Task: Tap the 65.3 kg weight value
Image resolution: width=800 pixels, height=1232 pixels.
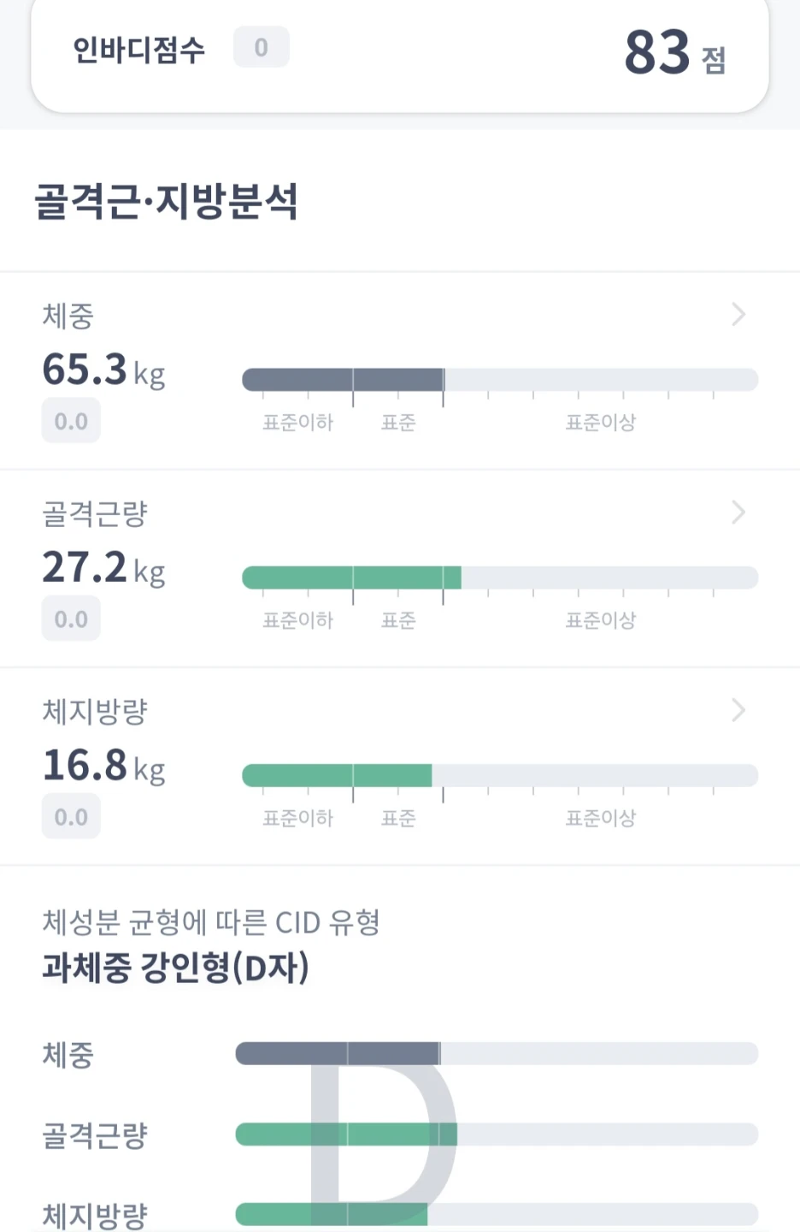Action: 103,370
